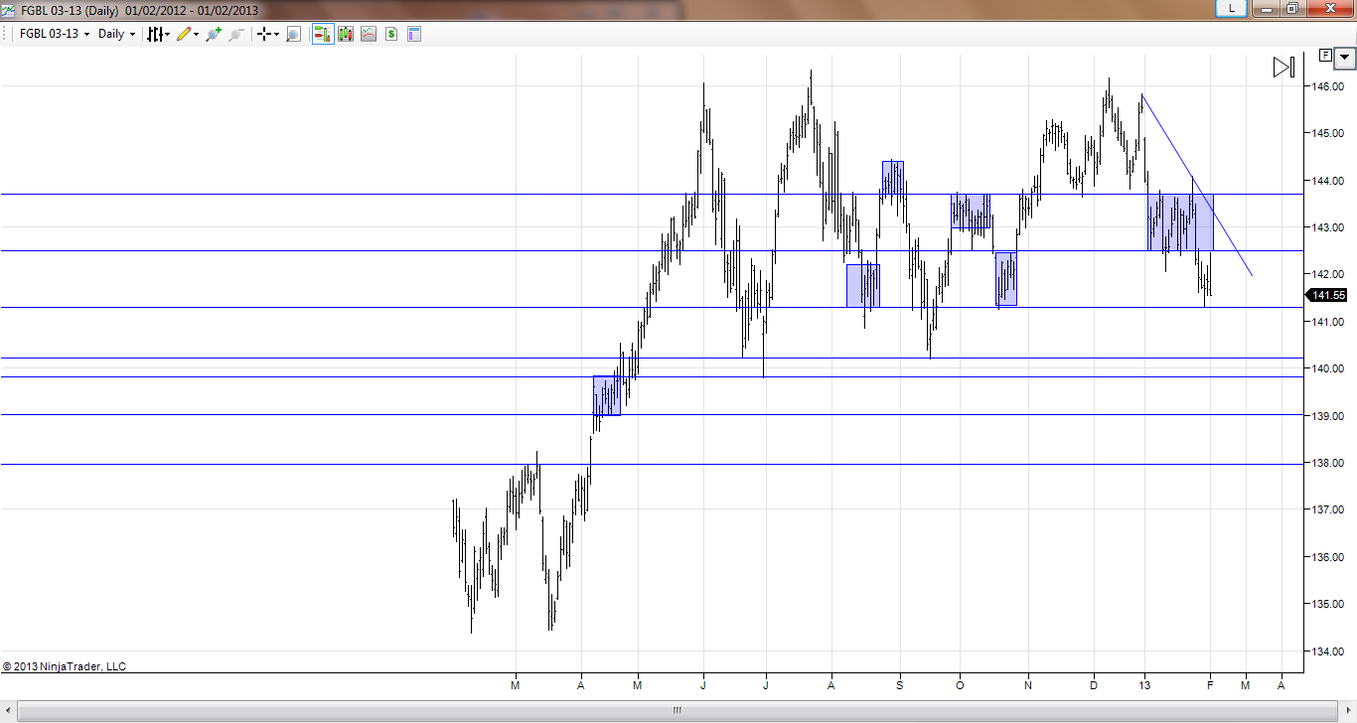The width and height of the screenshot is (1357, 723).
Task: Click the F fixed scale button
Action: [x=1325, y=56]
